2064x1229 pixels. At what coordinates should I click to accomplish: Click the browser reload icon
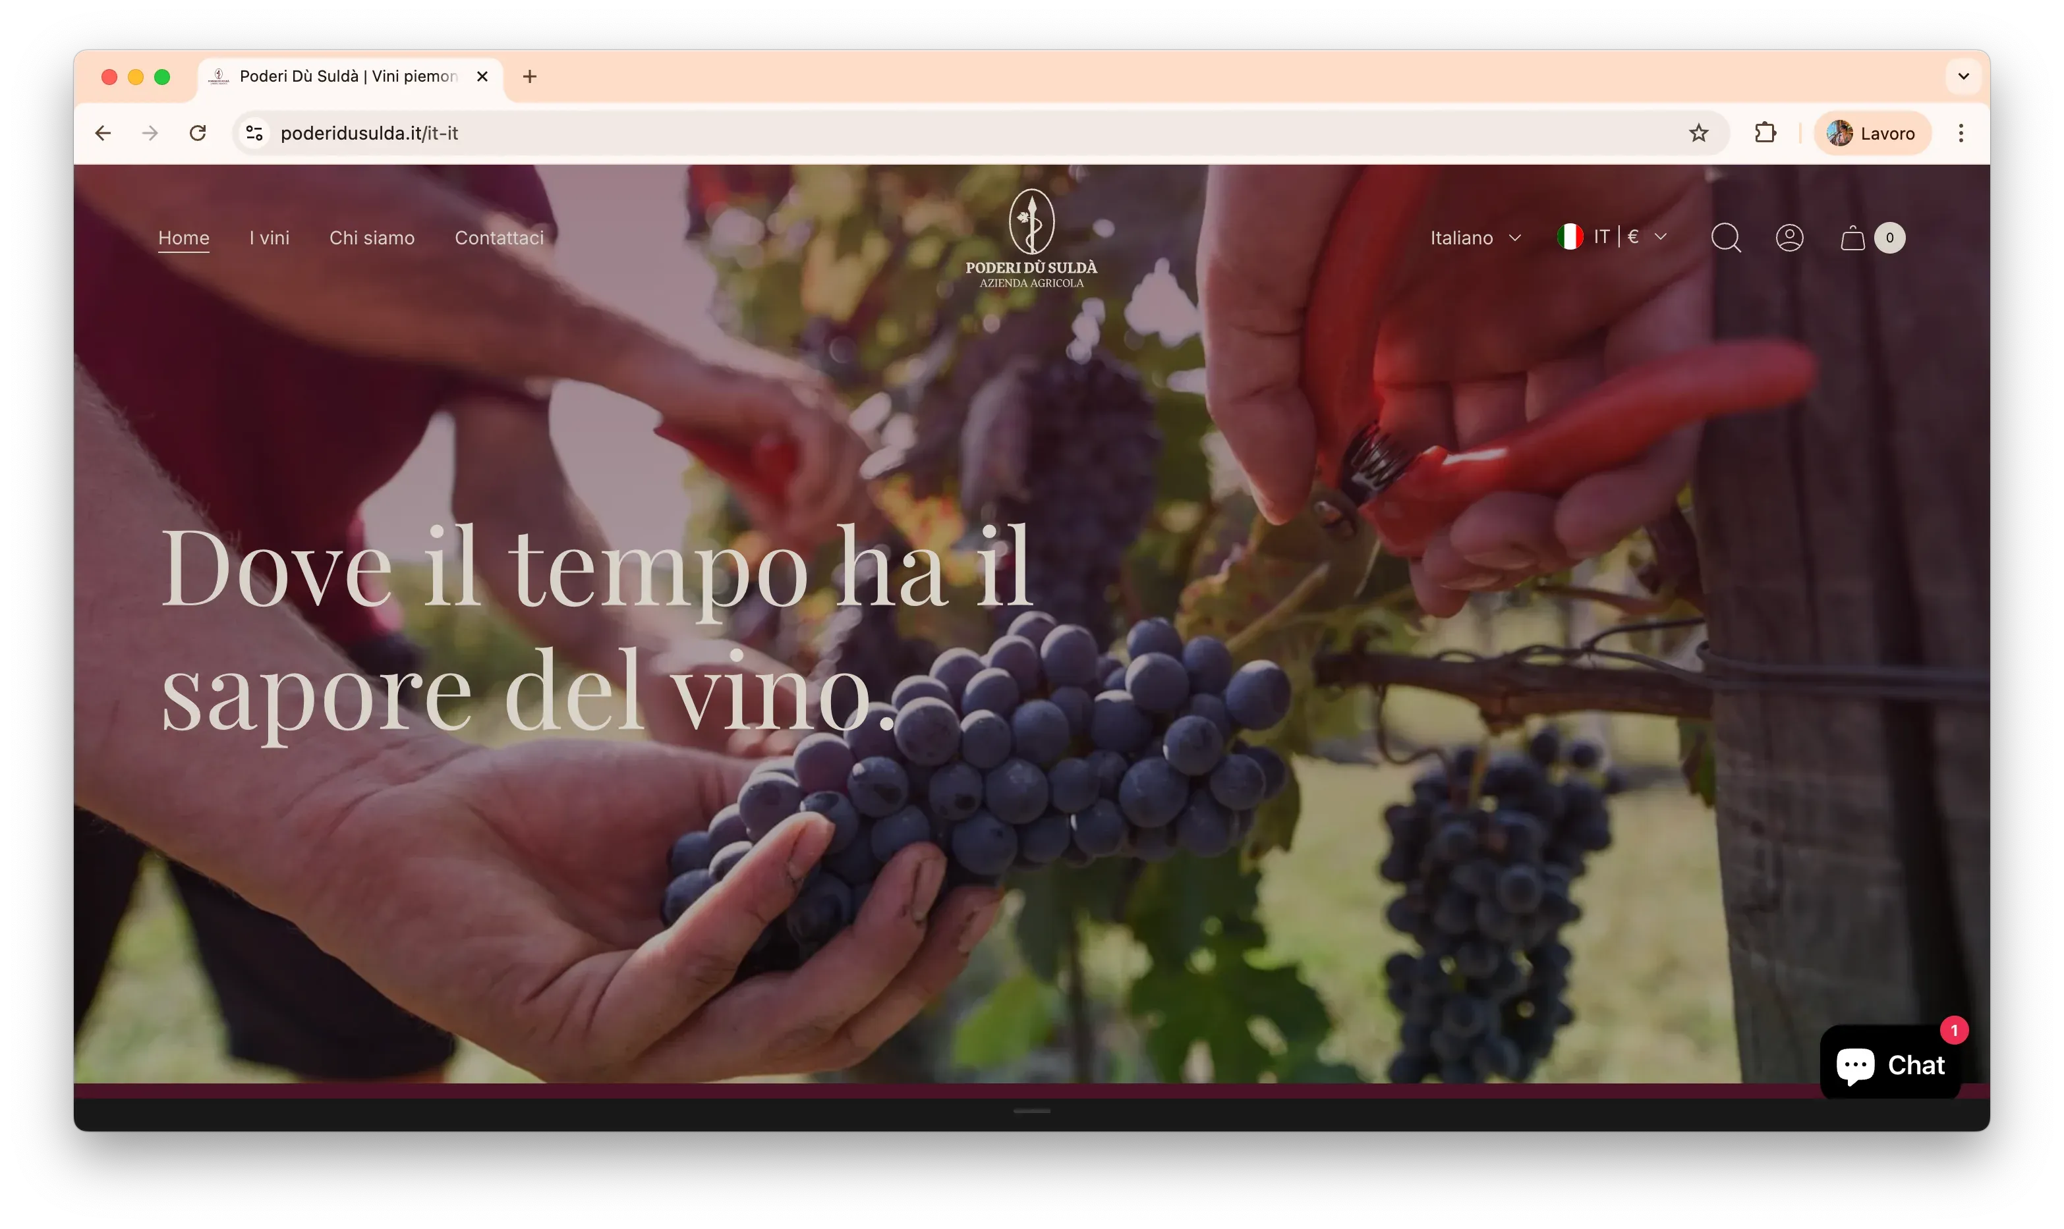point(197,132)
